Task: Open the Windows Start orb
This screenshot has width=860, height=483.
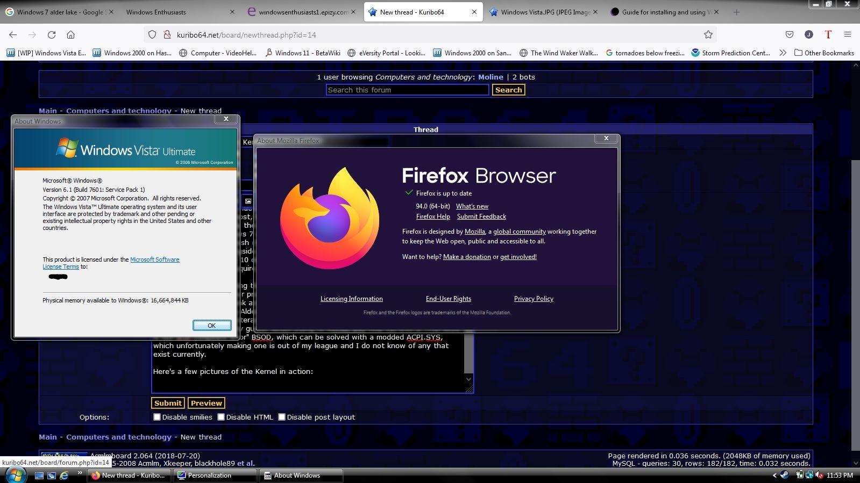Action: 15,475
